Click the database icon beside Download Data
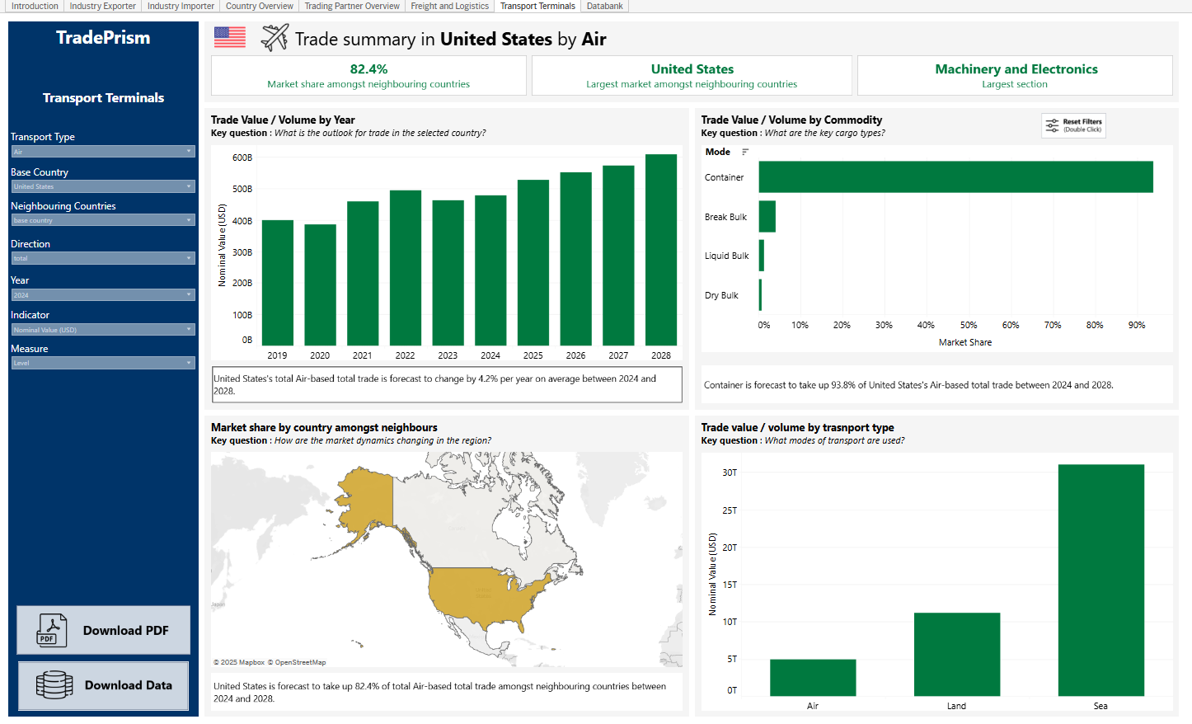The height and width of the screenshot is (724, 1192). click(x=54, y=685)
